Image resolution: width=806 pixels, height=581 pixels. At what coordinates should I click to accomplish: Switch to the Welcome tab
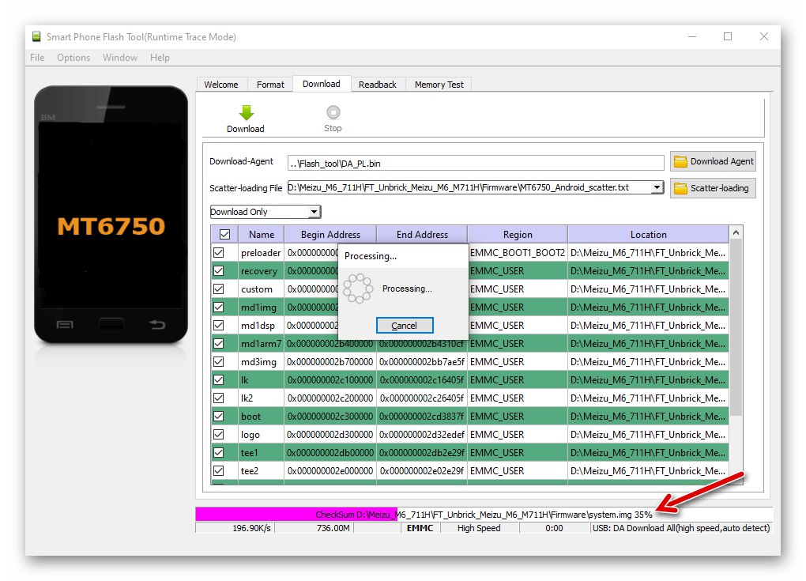pos(221,85)
